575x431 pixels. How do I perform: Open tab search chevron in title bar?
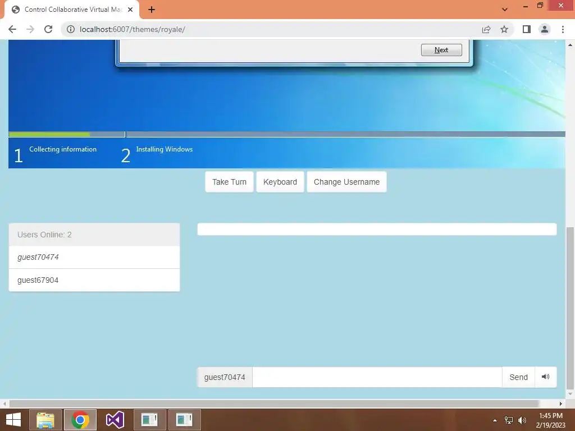[505, 10]
